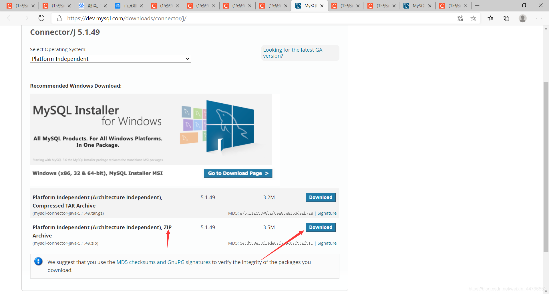Click the 3.2M size value
This screenshot has width=549, height=294.
click(269, 197)
